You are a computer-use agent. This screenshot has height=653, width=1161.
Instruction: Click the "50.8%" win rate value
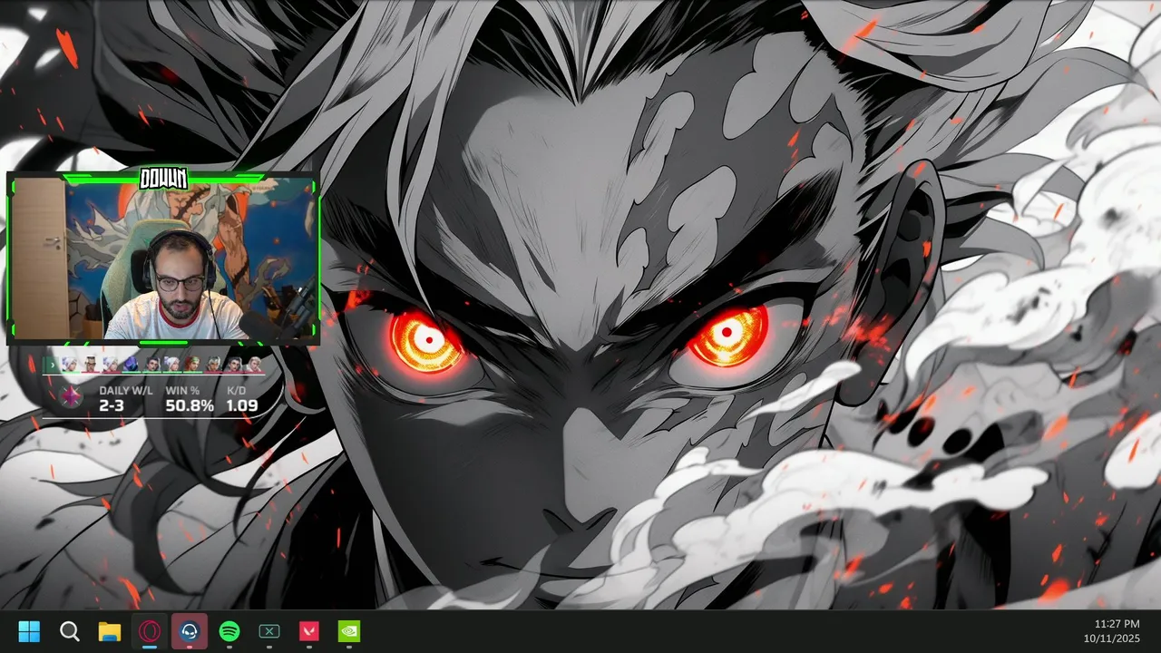coord(190,405)
